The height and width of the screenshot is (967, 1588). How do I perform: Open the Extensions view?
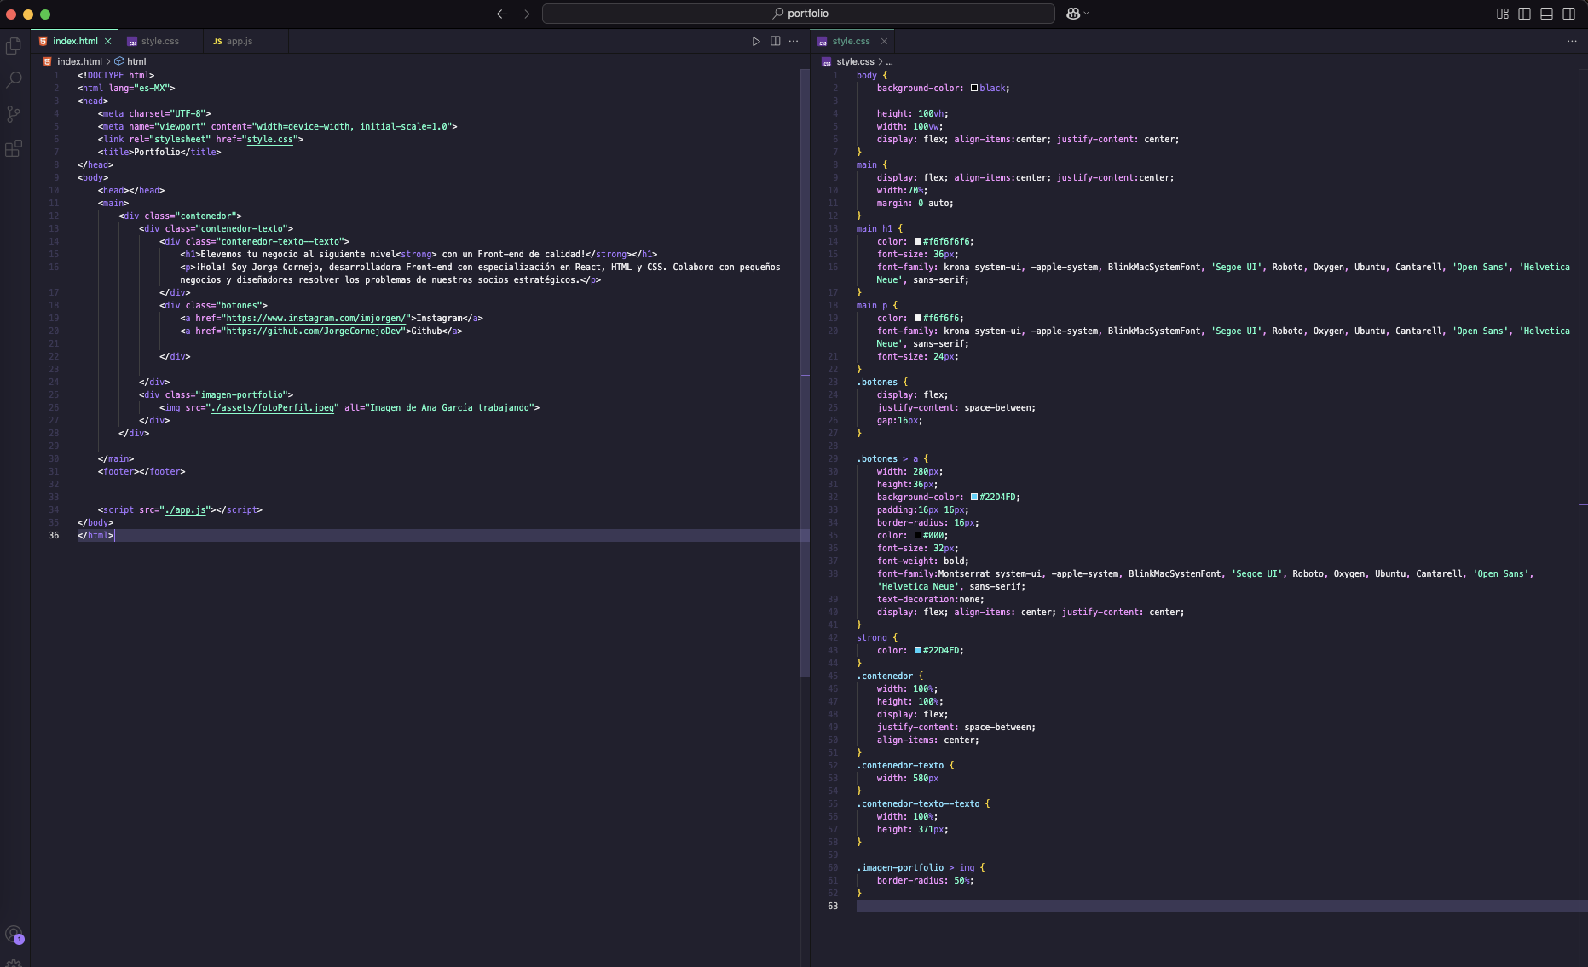(x=14, y=148)
